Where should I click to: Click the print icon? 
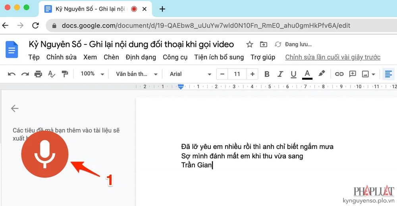coord(38,74)
